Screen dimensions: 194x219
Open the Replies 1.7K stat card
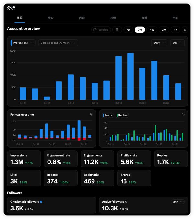pyautogui.click(x=171, y=159)
